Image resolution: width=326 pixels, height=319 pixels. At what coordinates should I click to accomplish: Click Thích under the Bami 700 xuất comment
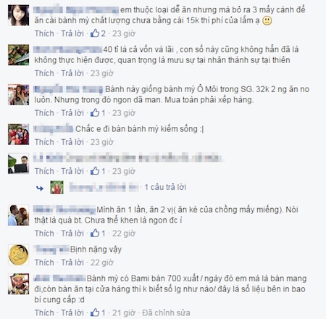coord(44,312)
